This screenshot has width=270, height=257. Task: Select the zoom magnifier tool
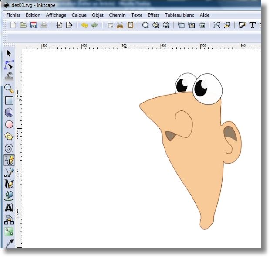[9, 89]
